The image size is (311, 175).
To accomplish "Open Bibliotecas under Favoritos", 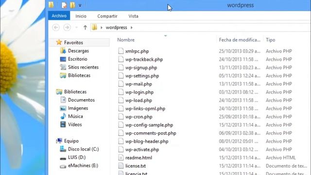I will [x=79, y=75].
